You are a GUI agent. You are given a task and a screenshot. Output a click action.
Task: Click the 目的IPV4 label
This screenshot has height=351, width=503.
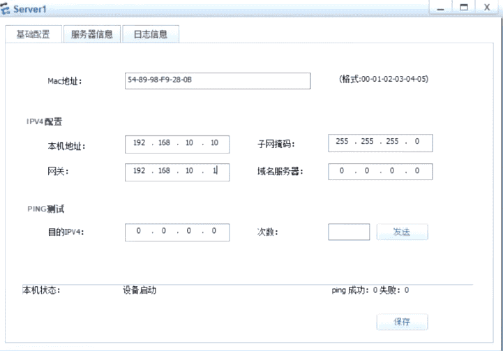point(66,232)
